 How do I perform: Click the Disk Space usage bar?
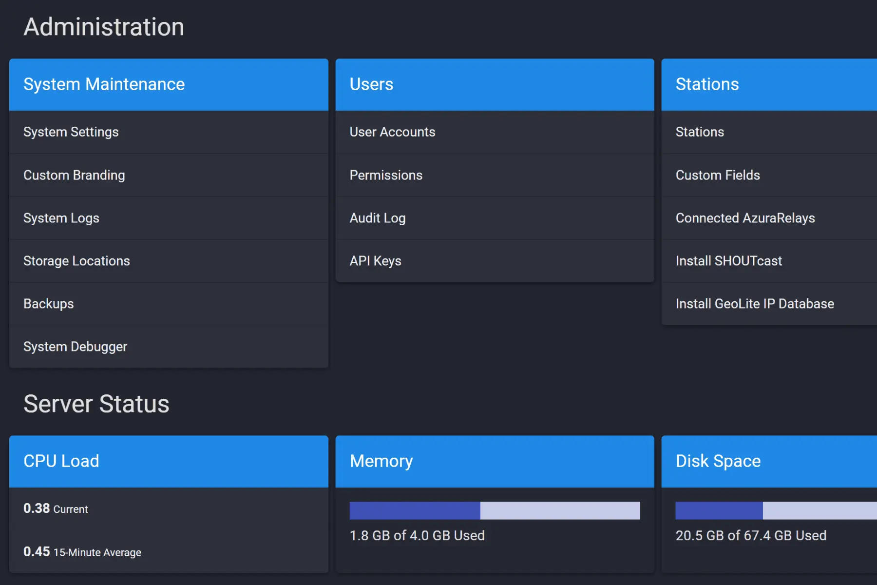point(776,510)
